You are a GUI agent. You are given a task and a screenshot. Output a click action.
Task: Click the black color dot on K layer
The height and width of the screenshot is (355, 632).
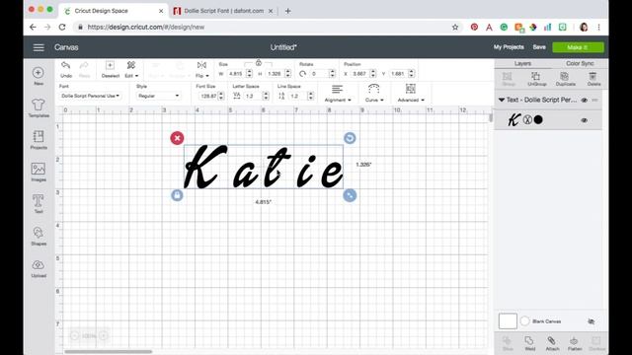pos(538,120)
